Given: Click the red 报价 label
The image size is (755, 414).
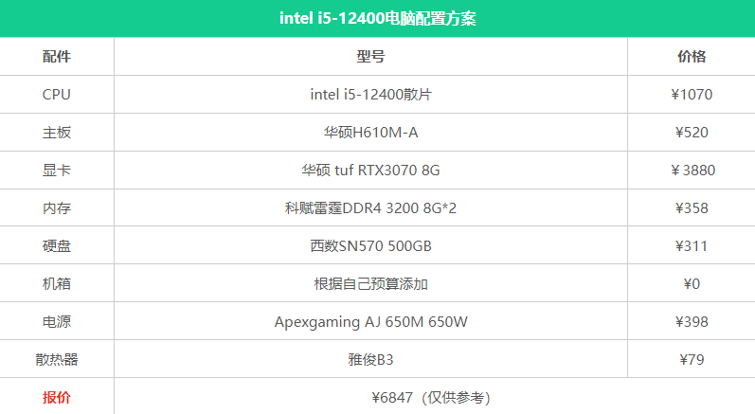Looking at the screenshot, I should click(x=56, y=397).
